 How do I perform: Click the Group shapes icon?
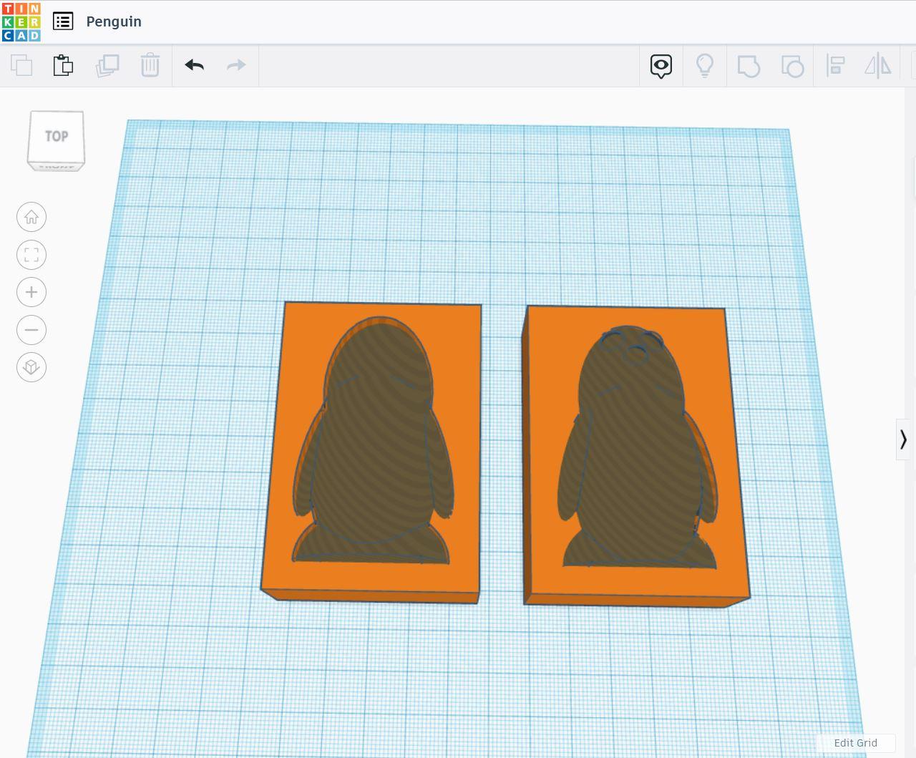pos(749,66)
